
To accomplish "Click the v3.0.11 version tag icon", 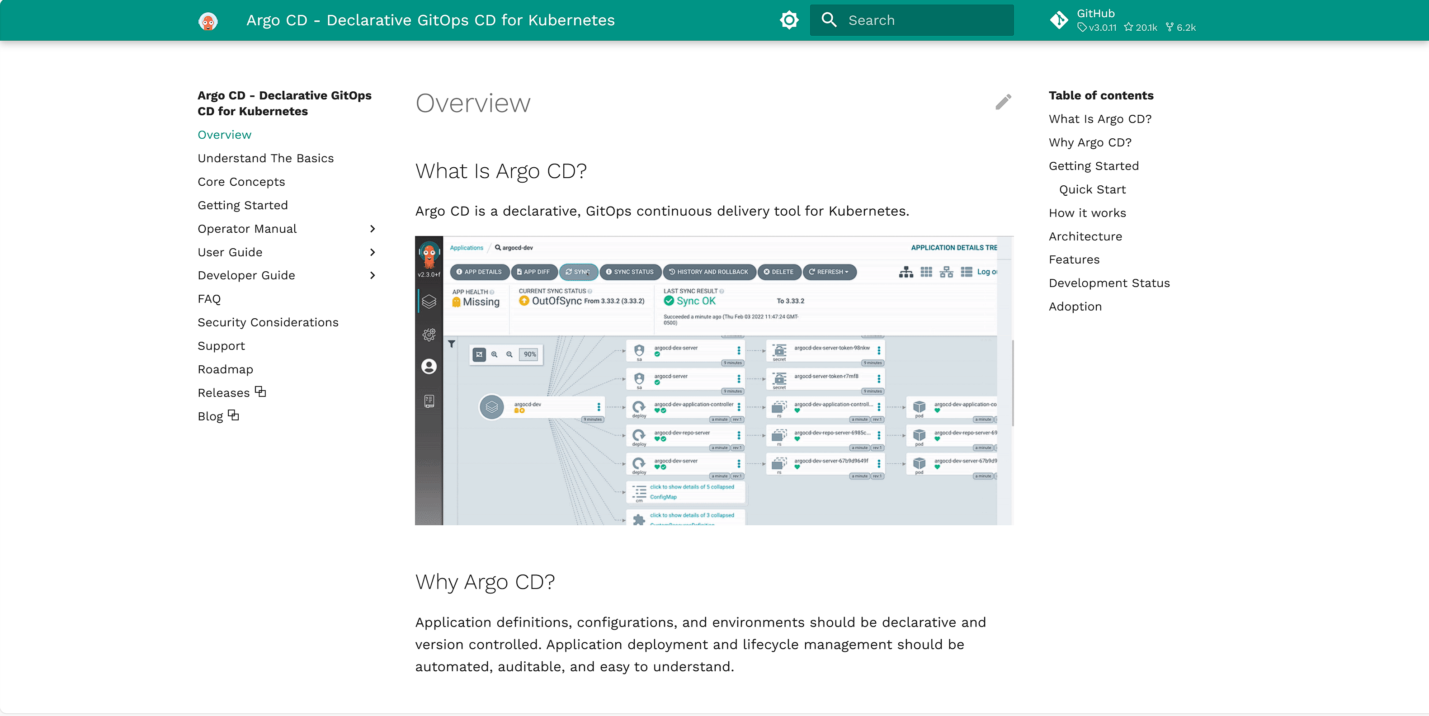I will 1082,27.
